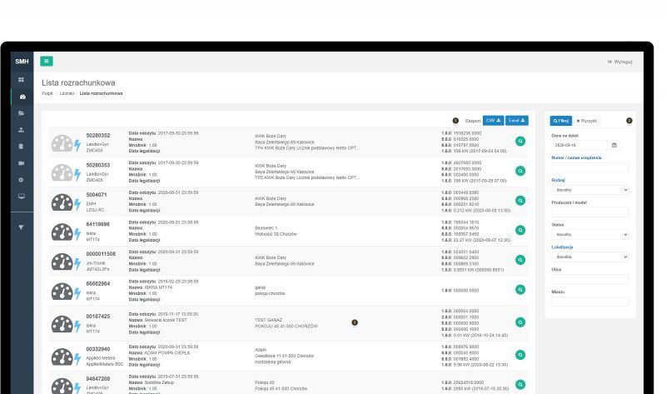View details for meter 94847208

tap(520, 385)
